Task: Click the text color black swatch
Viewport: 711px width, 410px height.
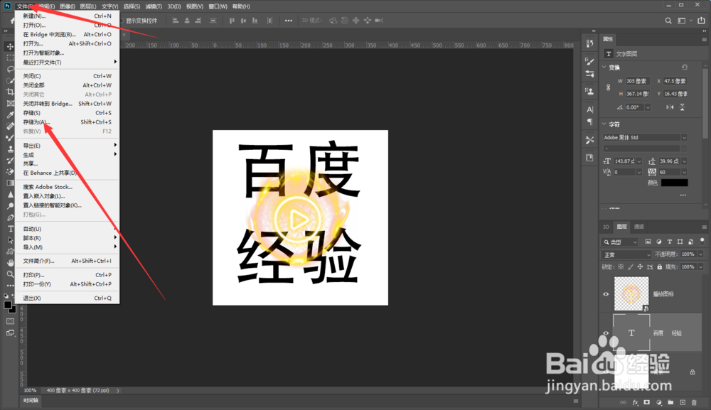Action: (x=674, y=183)
